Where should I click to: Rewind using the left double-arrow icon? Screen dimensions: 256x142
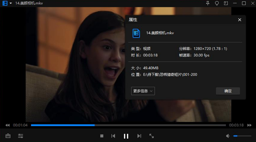click(x=8, y=125)
